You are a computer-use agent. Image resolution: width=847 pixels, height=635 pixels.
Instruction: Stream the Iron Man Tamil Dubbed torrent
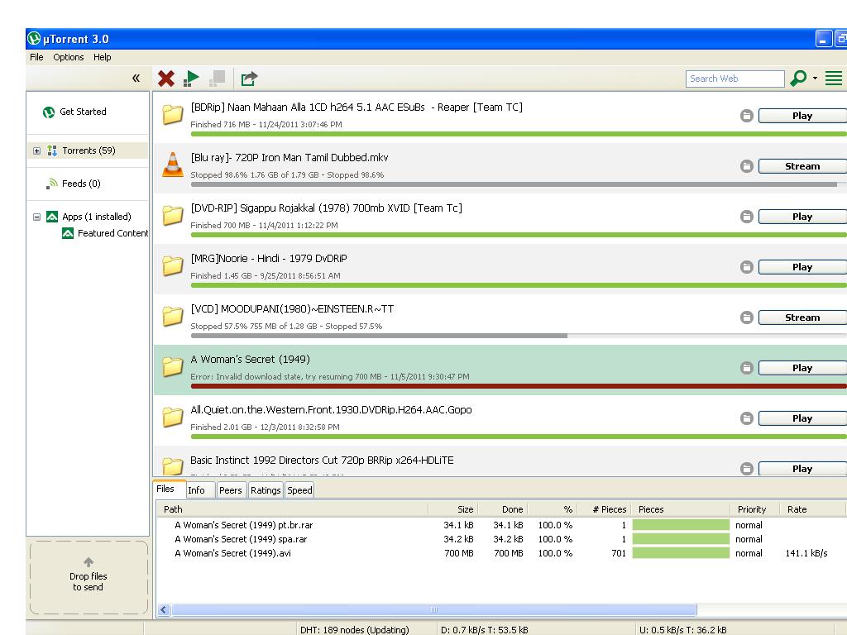coord(802,166)
